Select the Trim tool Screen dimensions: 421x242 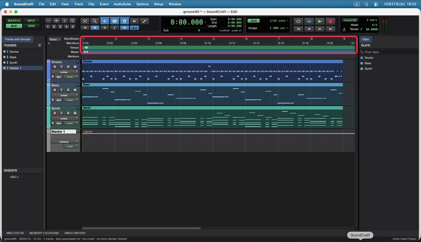[x=105, y=21]
